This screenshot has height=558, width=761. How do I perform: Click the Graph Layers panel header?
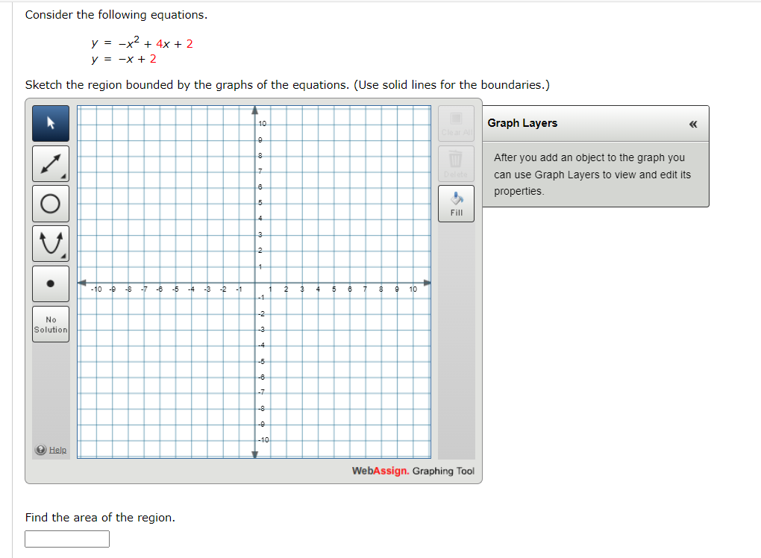point(522,123)
